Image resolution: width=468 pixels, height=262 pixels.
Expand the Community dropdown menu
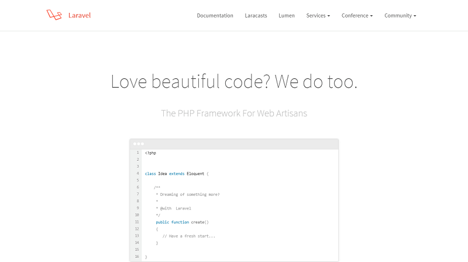400,16
